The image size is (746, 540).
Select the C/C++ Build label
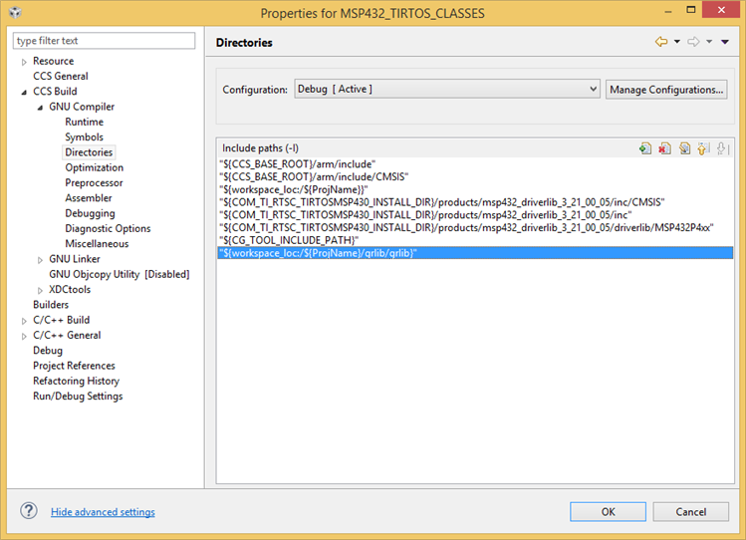point(62,320)
